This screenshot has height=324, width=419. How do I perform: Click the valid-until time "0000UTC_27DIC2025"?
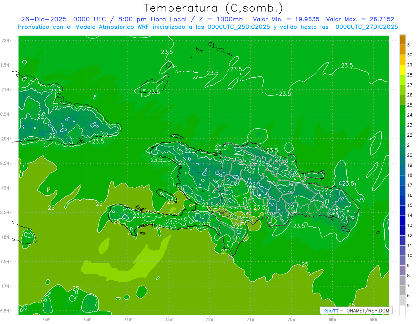367,27
